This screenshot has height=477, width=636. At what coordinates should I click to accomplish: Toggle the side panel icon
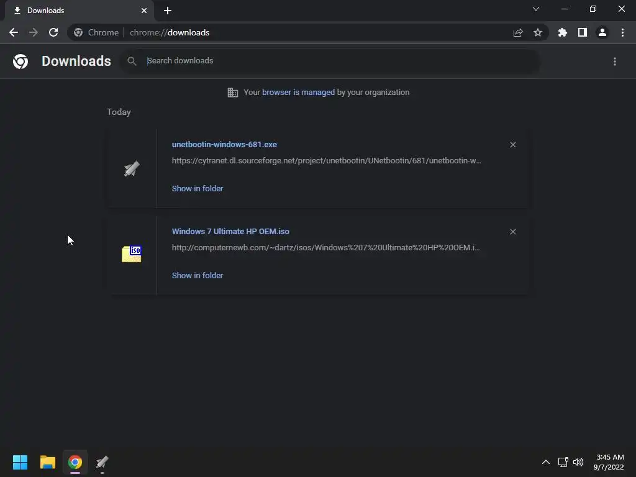(x=583, y=32)
